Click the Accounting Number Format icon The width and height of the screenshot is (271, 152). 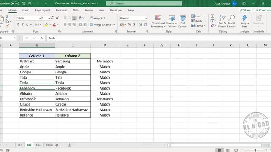(122, 25)
